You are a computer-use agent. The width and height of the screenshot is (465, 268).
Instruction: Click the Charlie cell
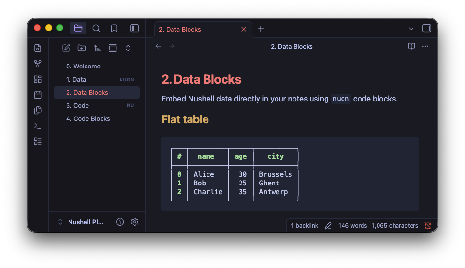click(x=208, y=192)
